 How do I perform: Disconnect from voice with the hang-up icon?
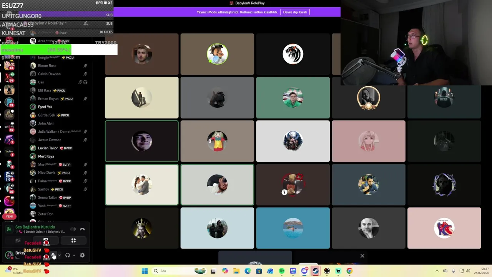pyautogui.click(x=82, y=229)
